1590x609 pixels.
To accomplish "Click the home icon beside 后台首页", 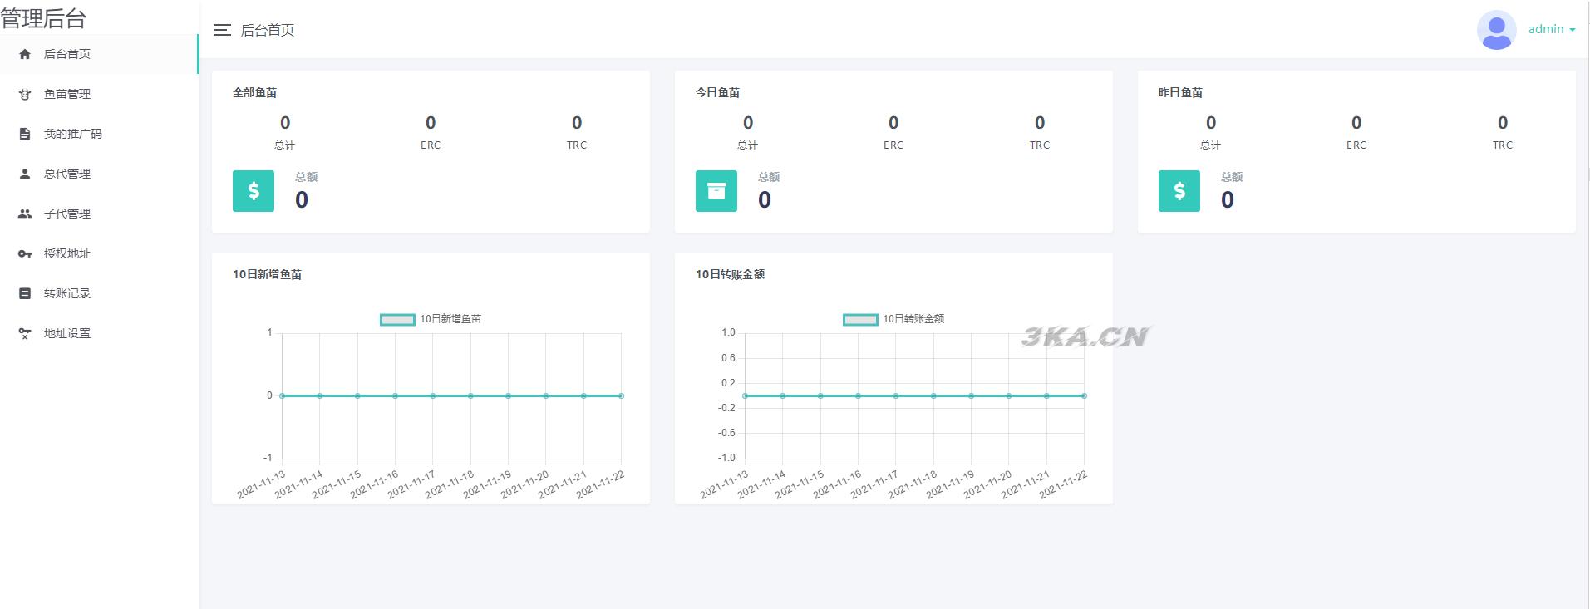I will pos(25,54).
